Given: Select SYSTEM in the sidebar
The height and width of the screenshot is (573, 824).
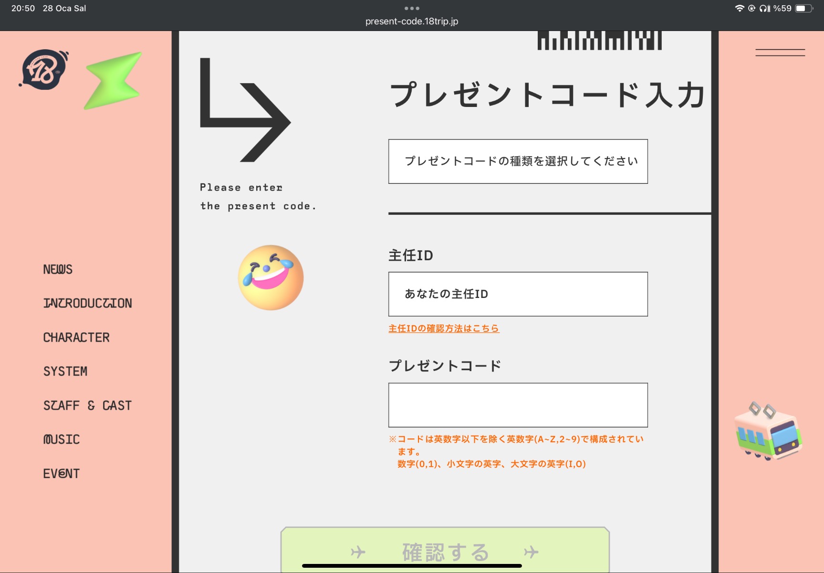Looking at the screenshot, I should (x=65, y=371).
